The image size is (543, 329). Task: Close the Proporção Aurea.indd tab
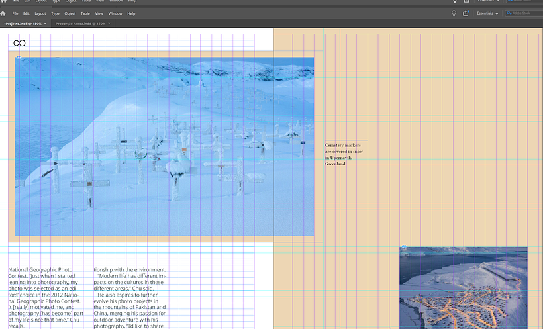110,23
